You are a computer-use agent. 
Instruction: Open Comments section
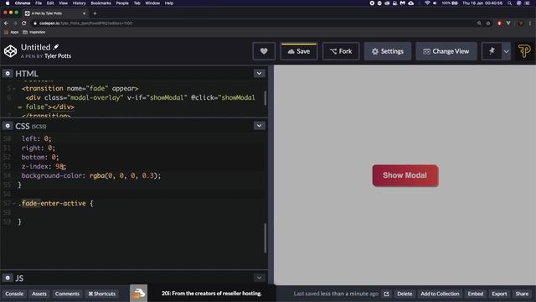coord(67,294)
